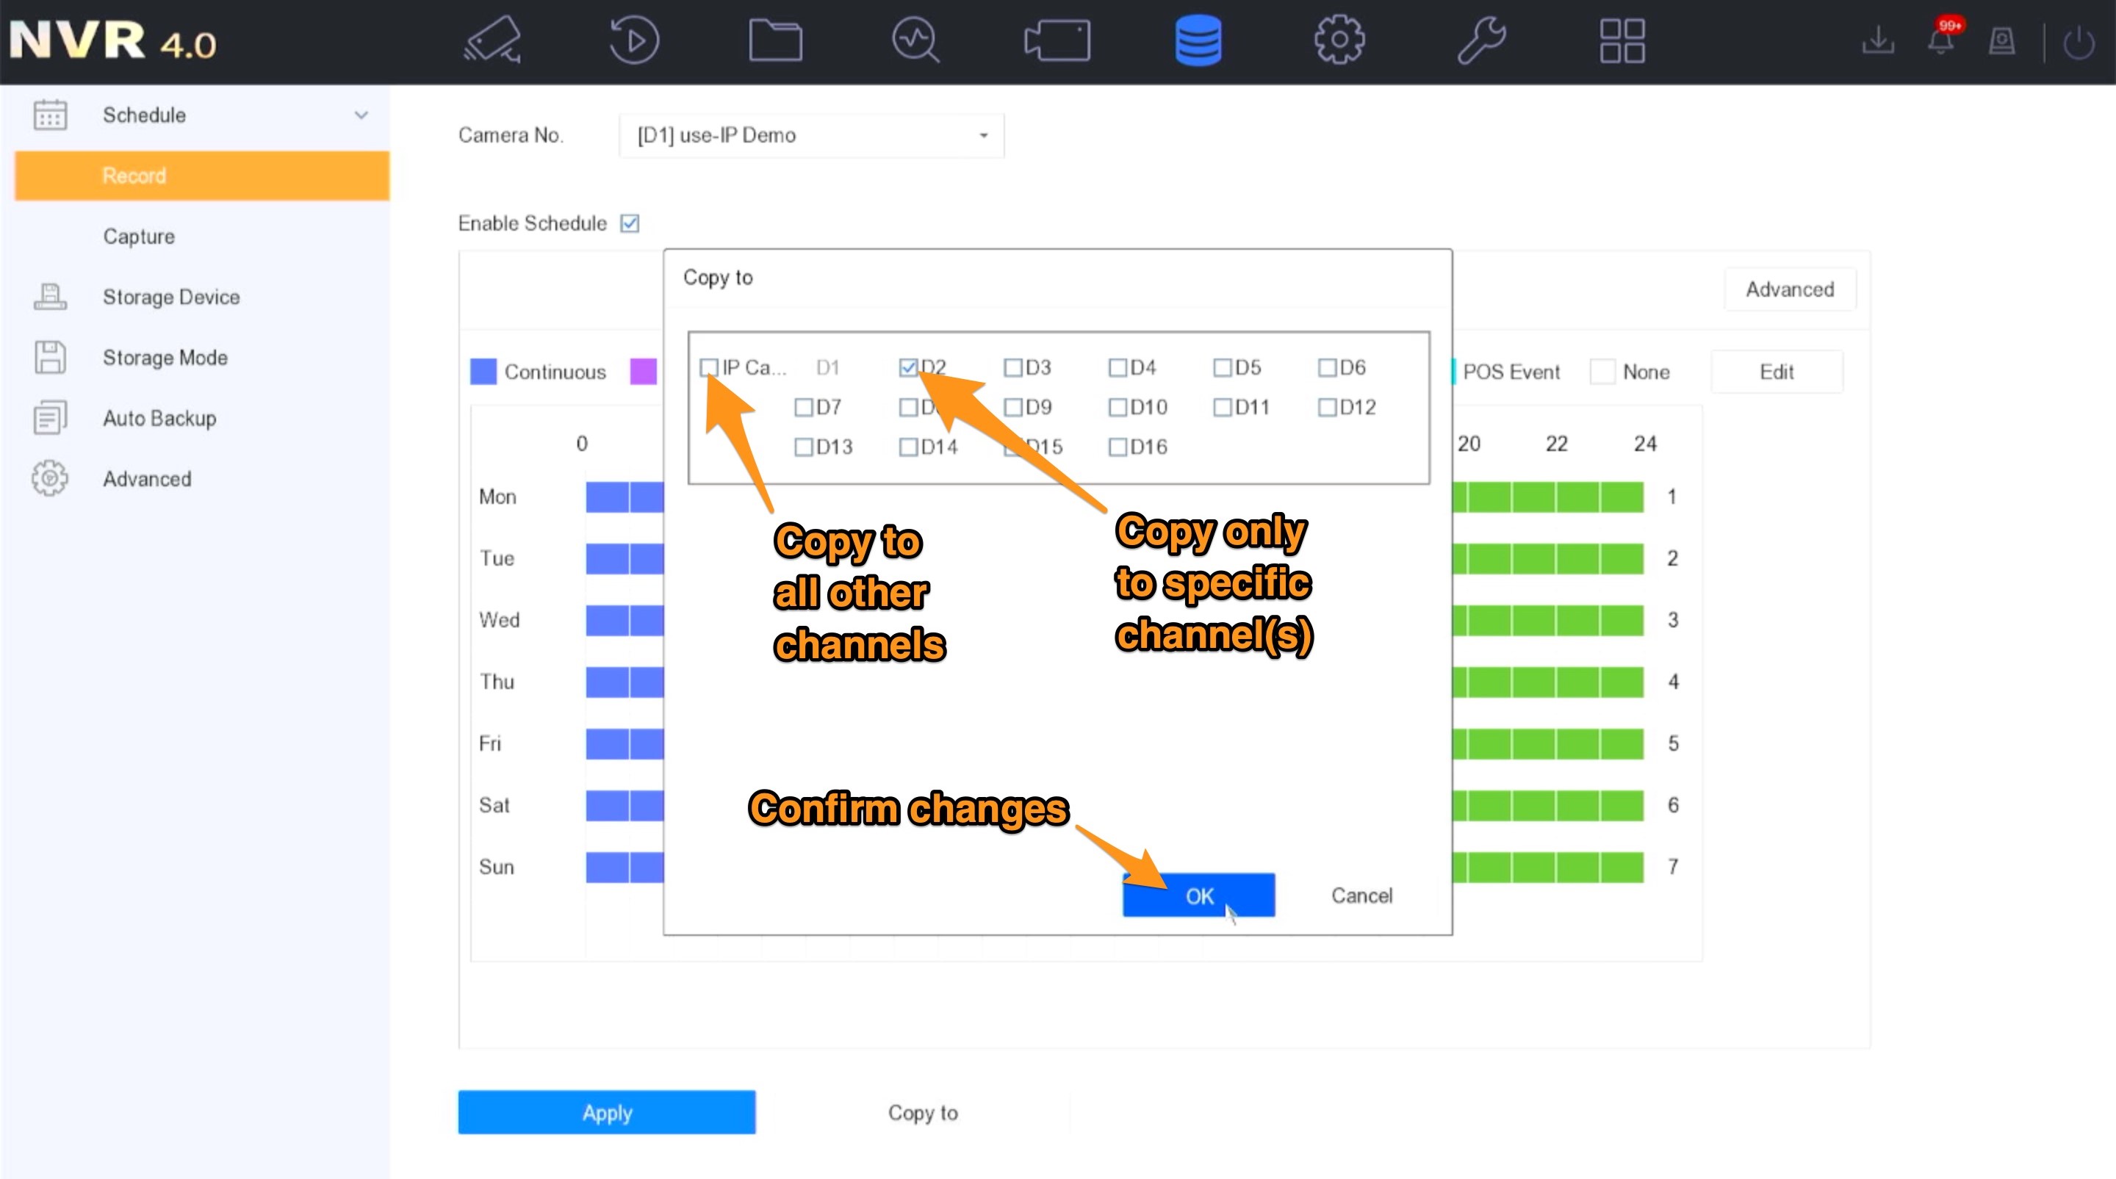The height and width of the screenshot is (1179, 2116).
Task: Open the Playback icon in top toolbar
Action: pos(633,40)
